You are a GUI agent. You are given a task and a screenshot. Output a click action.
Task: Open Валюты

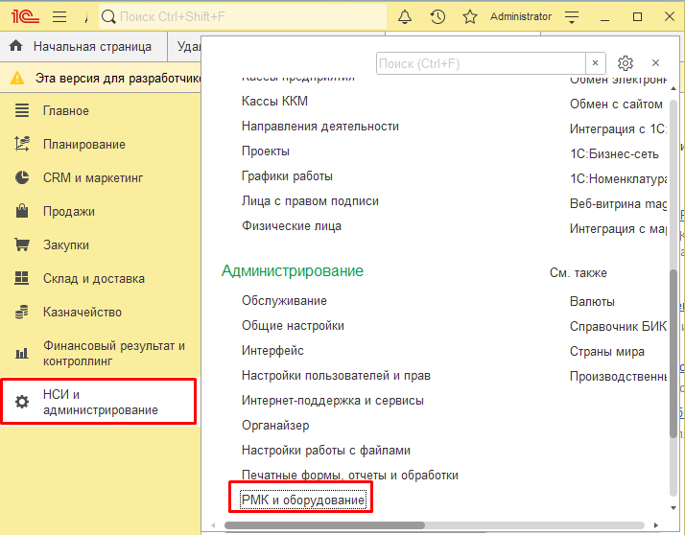[x=592, y=301]
